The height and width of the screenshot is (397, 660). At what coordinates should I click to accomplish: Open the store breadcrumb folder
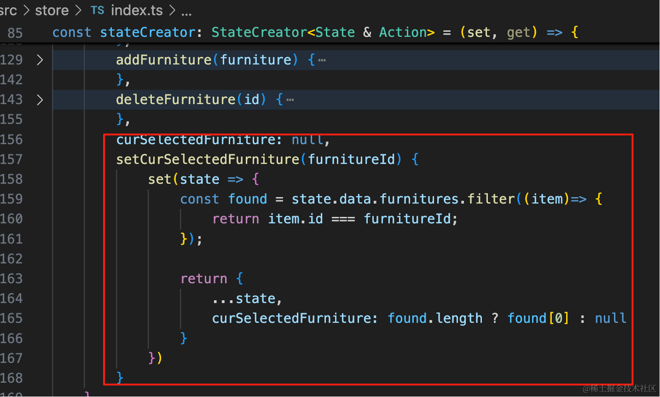coord(52,10)
